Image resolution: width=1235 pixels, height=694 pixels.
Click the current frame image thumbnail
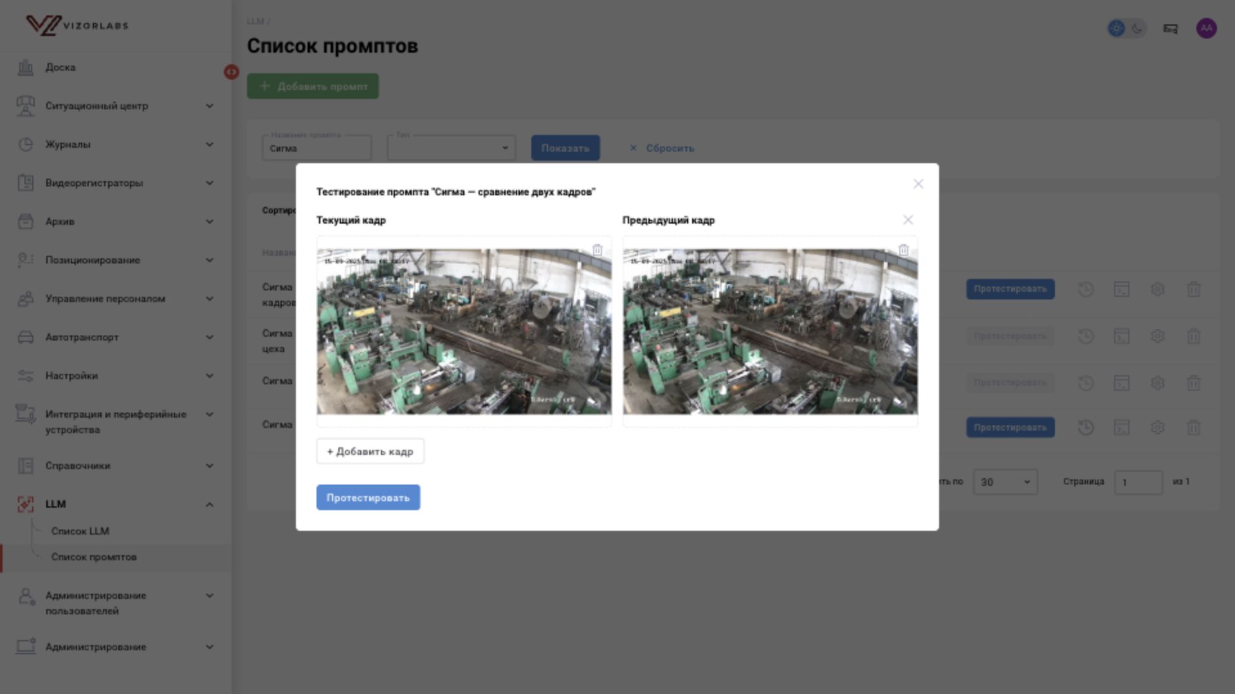464,332
